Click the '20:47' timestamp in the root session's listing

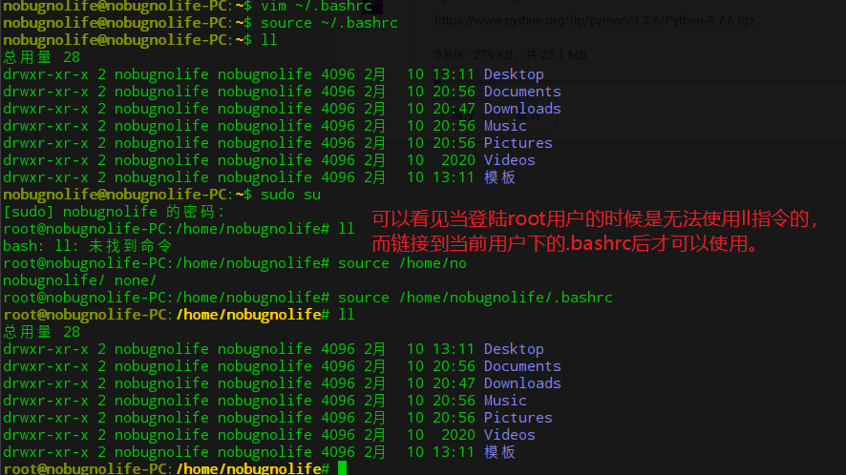coord(454,383)
